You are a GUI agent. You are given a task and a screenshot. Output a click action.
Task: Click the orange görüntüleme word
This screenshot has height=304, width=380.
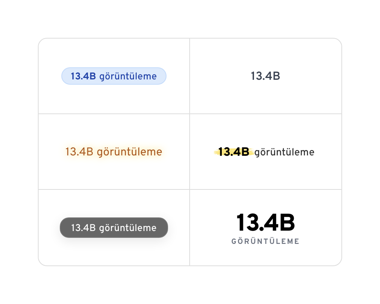[x=129, y=152]
